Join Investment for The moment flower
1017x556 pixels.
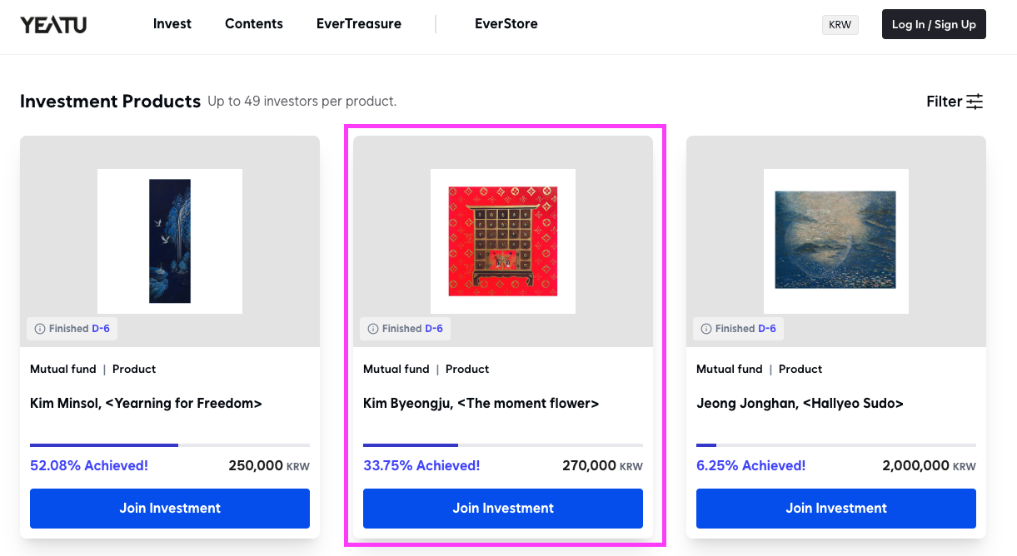[x=503, y=508]
